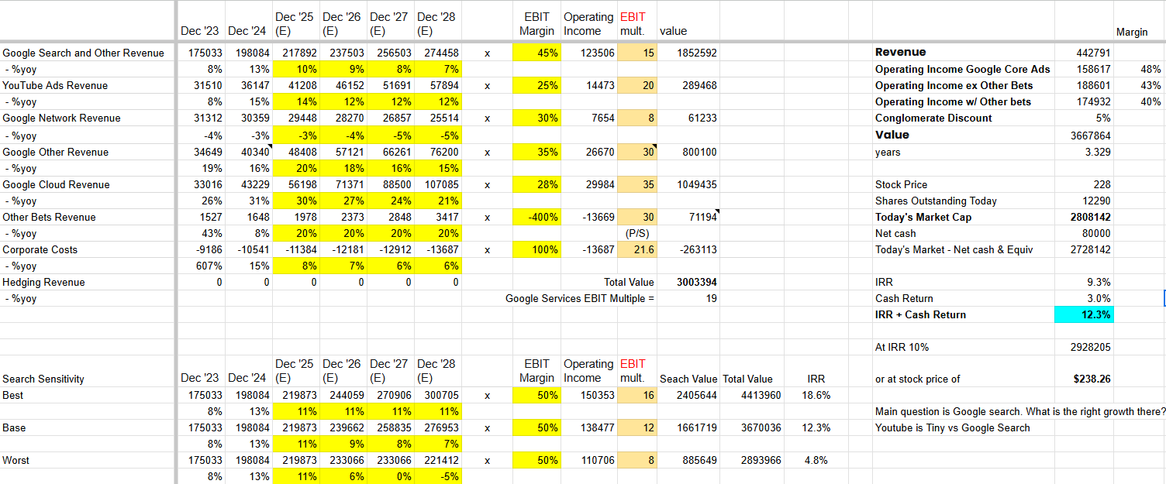Screen dimensions: 1166x484
Task: Click the Base case Total Value 3670036
Action: tap(752, 427)
